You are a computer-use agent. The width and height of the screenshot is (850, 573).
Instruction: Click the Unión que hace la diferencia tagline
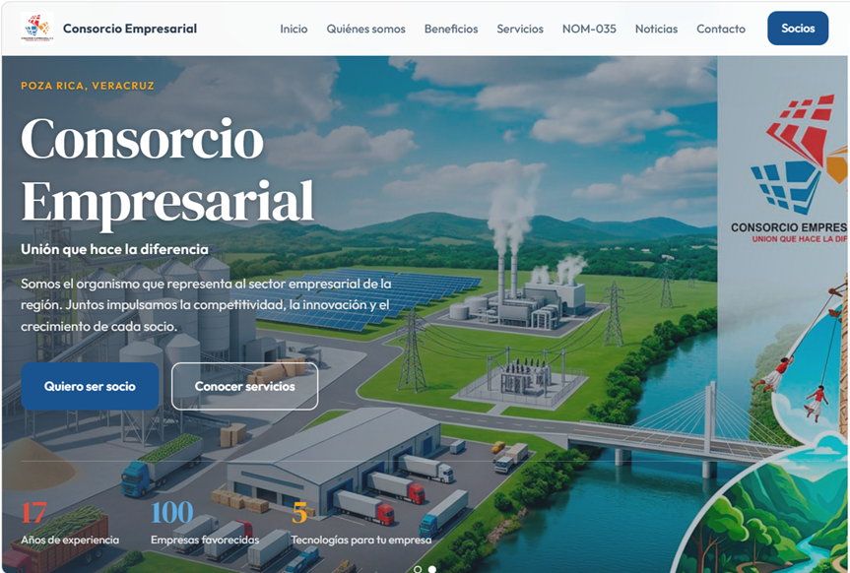(114, 249)
